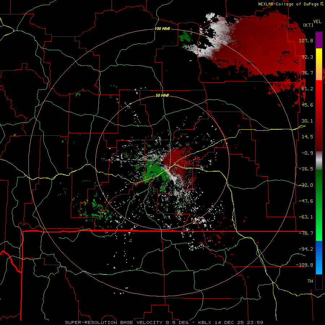Click the -109.8 legend value
325x325 pixels.
click(304, 265)
